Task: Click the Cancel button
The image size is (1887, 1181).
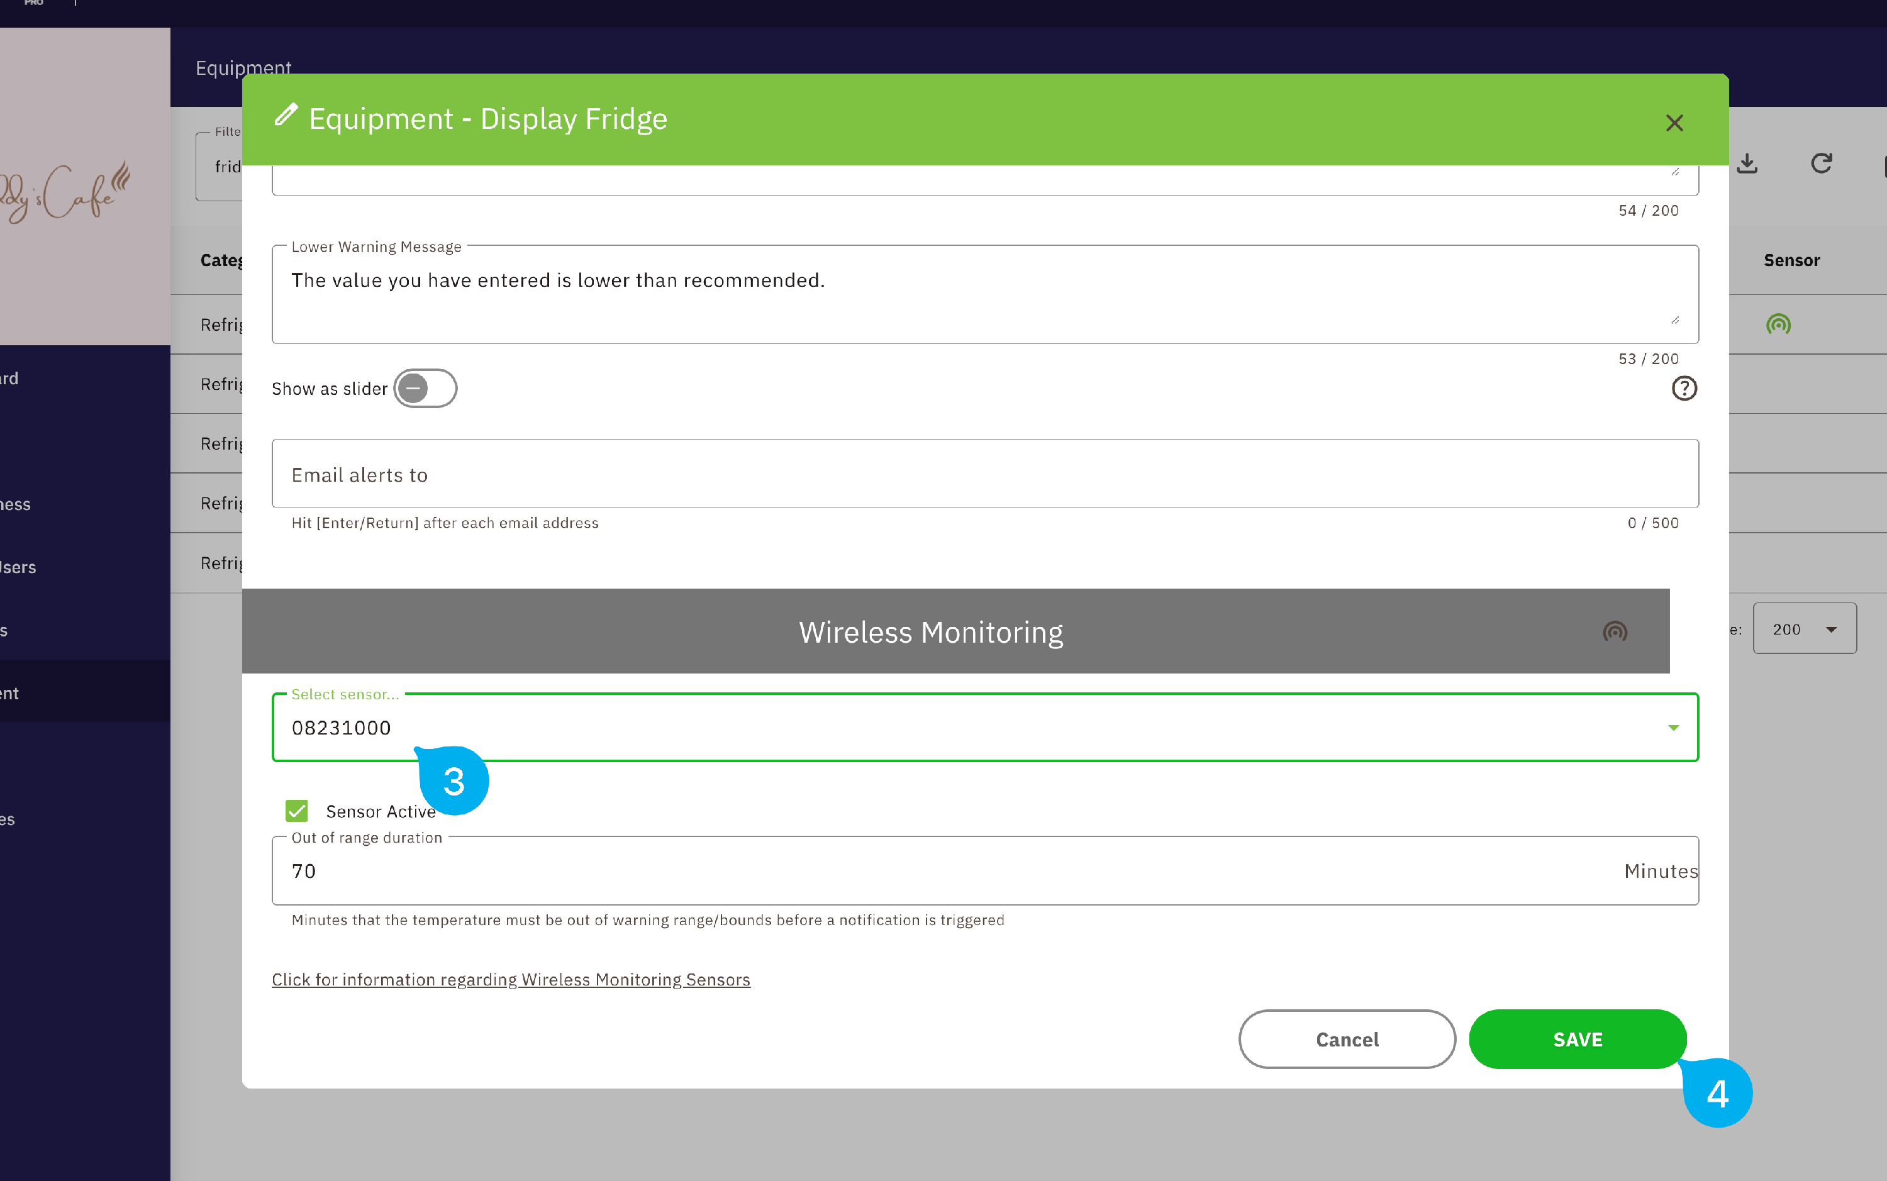Action: pos(1347,1039)
